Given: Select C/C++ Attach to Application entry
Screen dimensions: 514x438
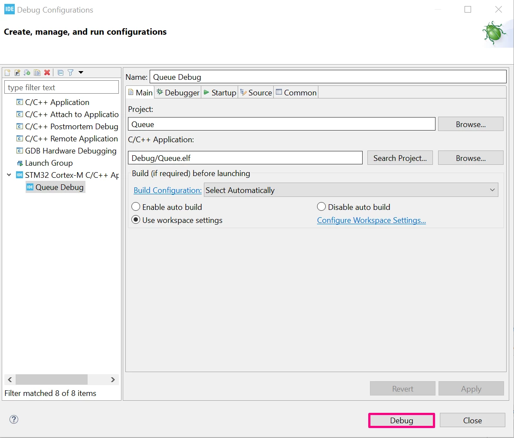Looking at the screenshot, I should click(x=72, y=114).
